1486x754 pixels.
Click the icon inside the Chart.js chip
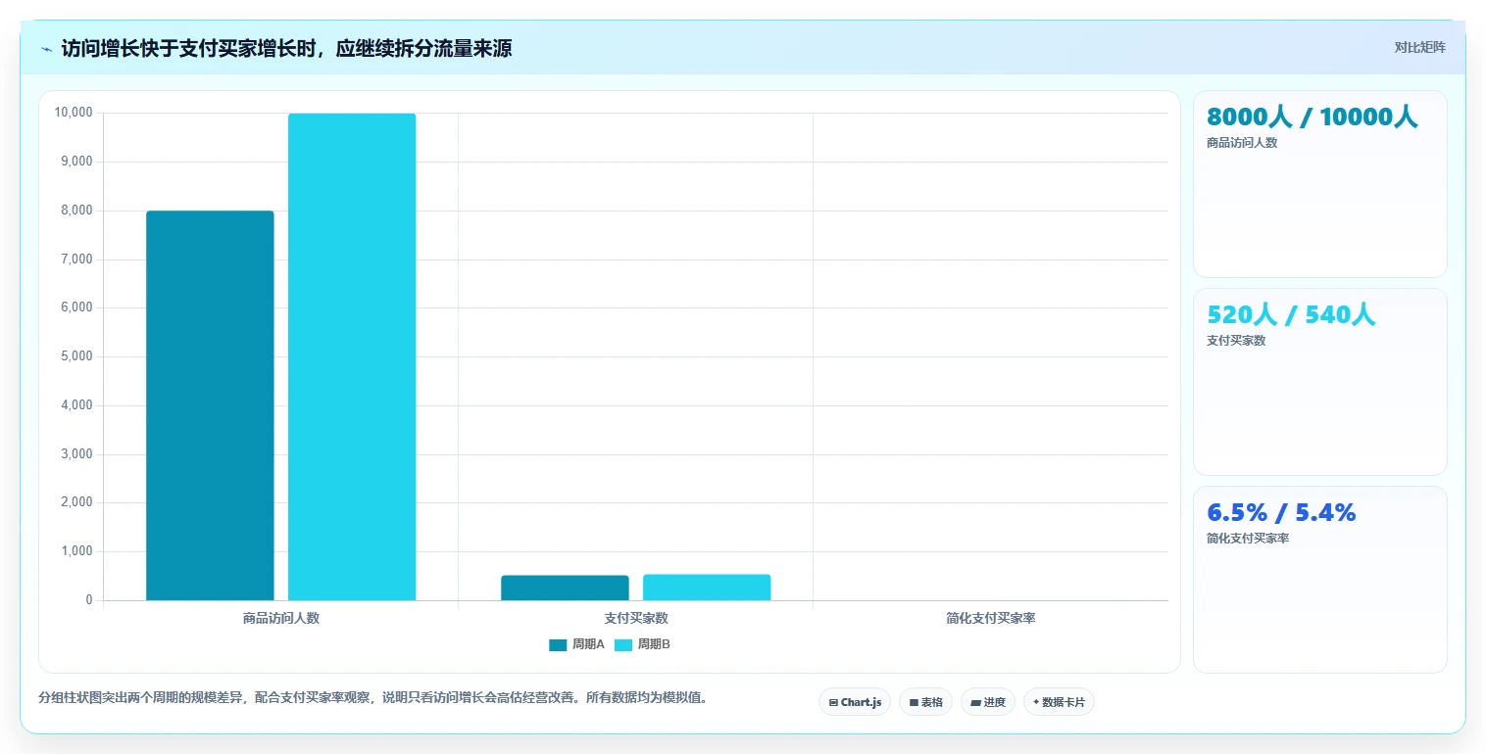(x=833, y=702)
